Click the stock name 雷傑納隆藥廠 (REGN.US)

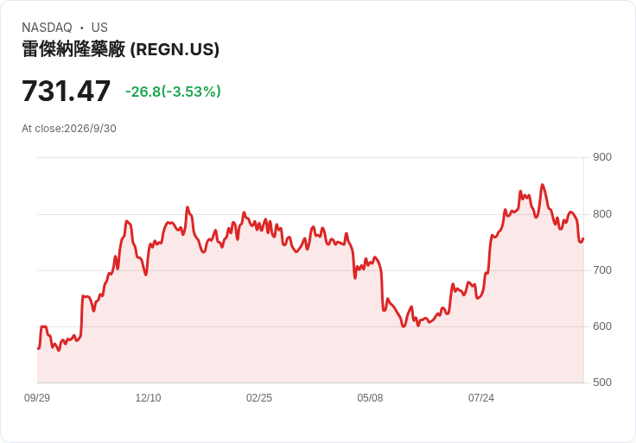(120, 49)
